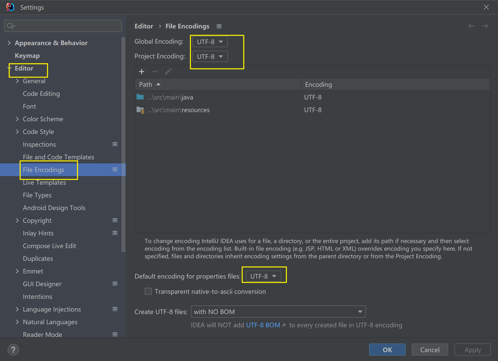Click the pencil edit icon
The height and width of the screenshot is (361, 498).
coord(168,72)
